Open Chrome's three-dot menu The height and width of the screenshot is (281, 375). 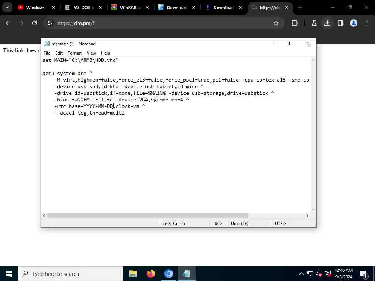coord(367,23)
